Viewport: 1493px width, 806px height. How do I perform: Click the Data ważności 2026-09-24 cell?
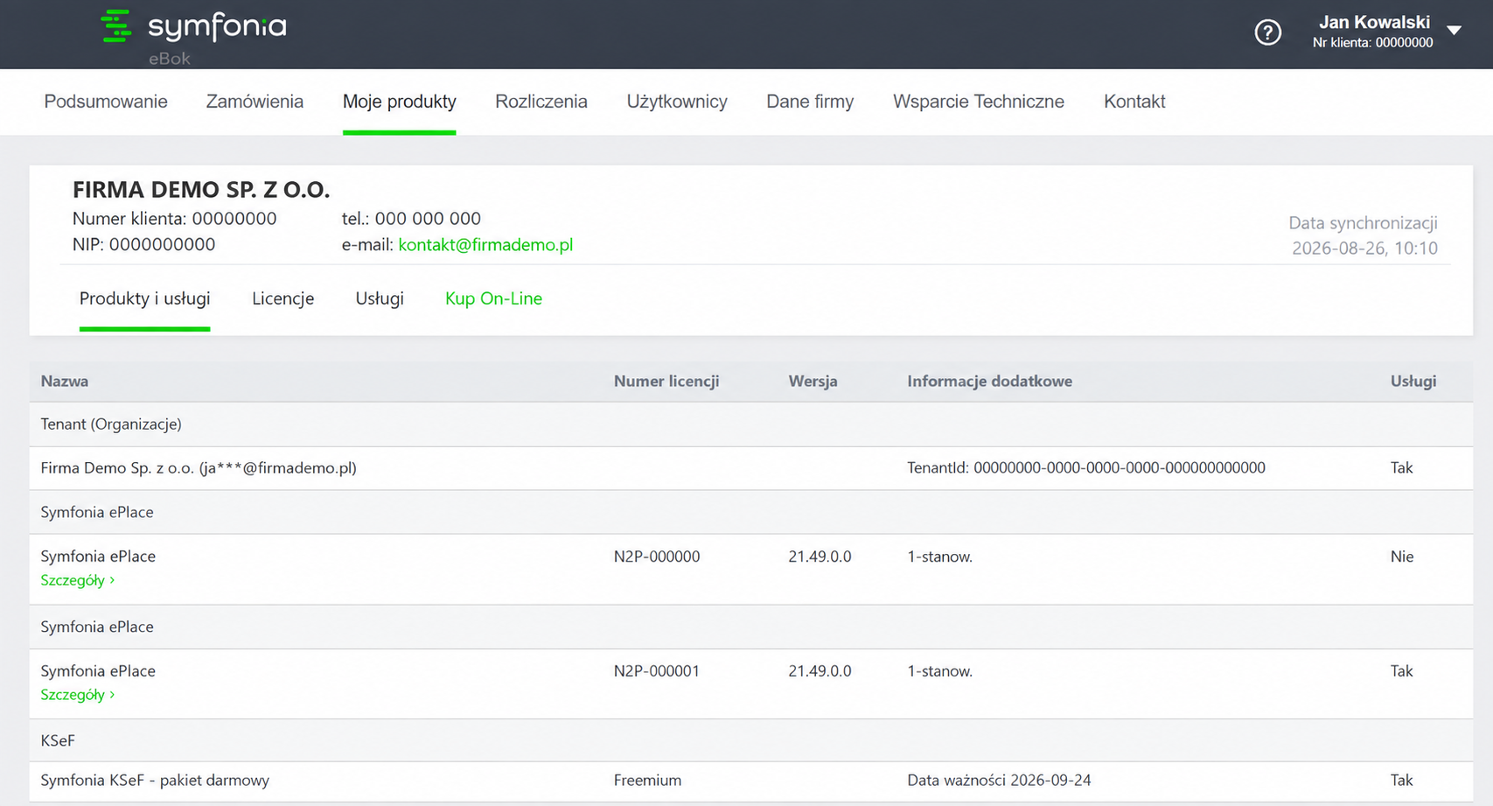tap(1000, 781)
